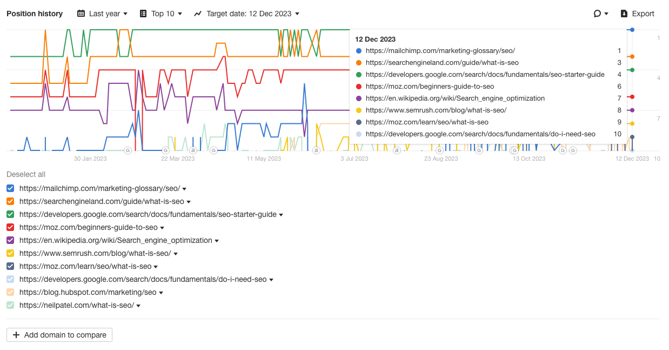The image size is (669, 350).
Task: Expand the caret after en.wikipedia.org URL
Action: 217,241
